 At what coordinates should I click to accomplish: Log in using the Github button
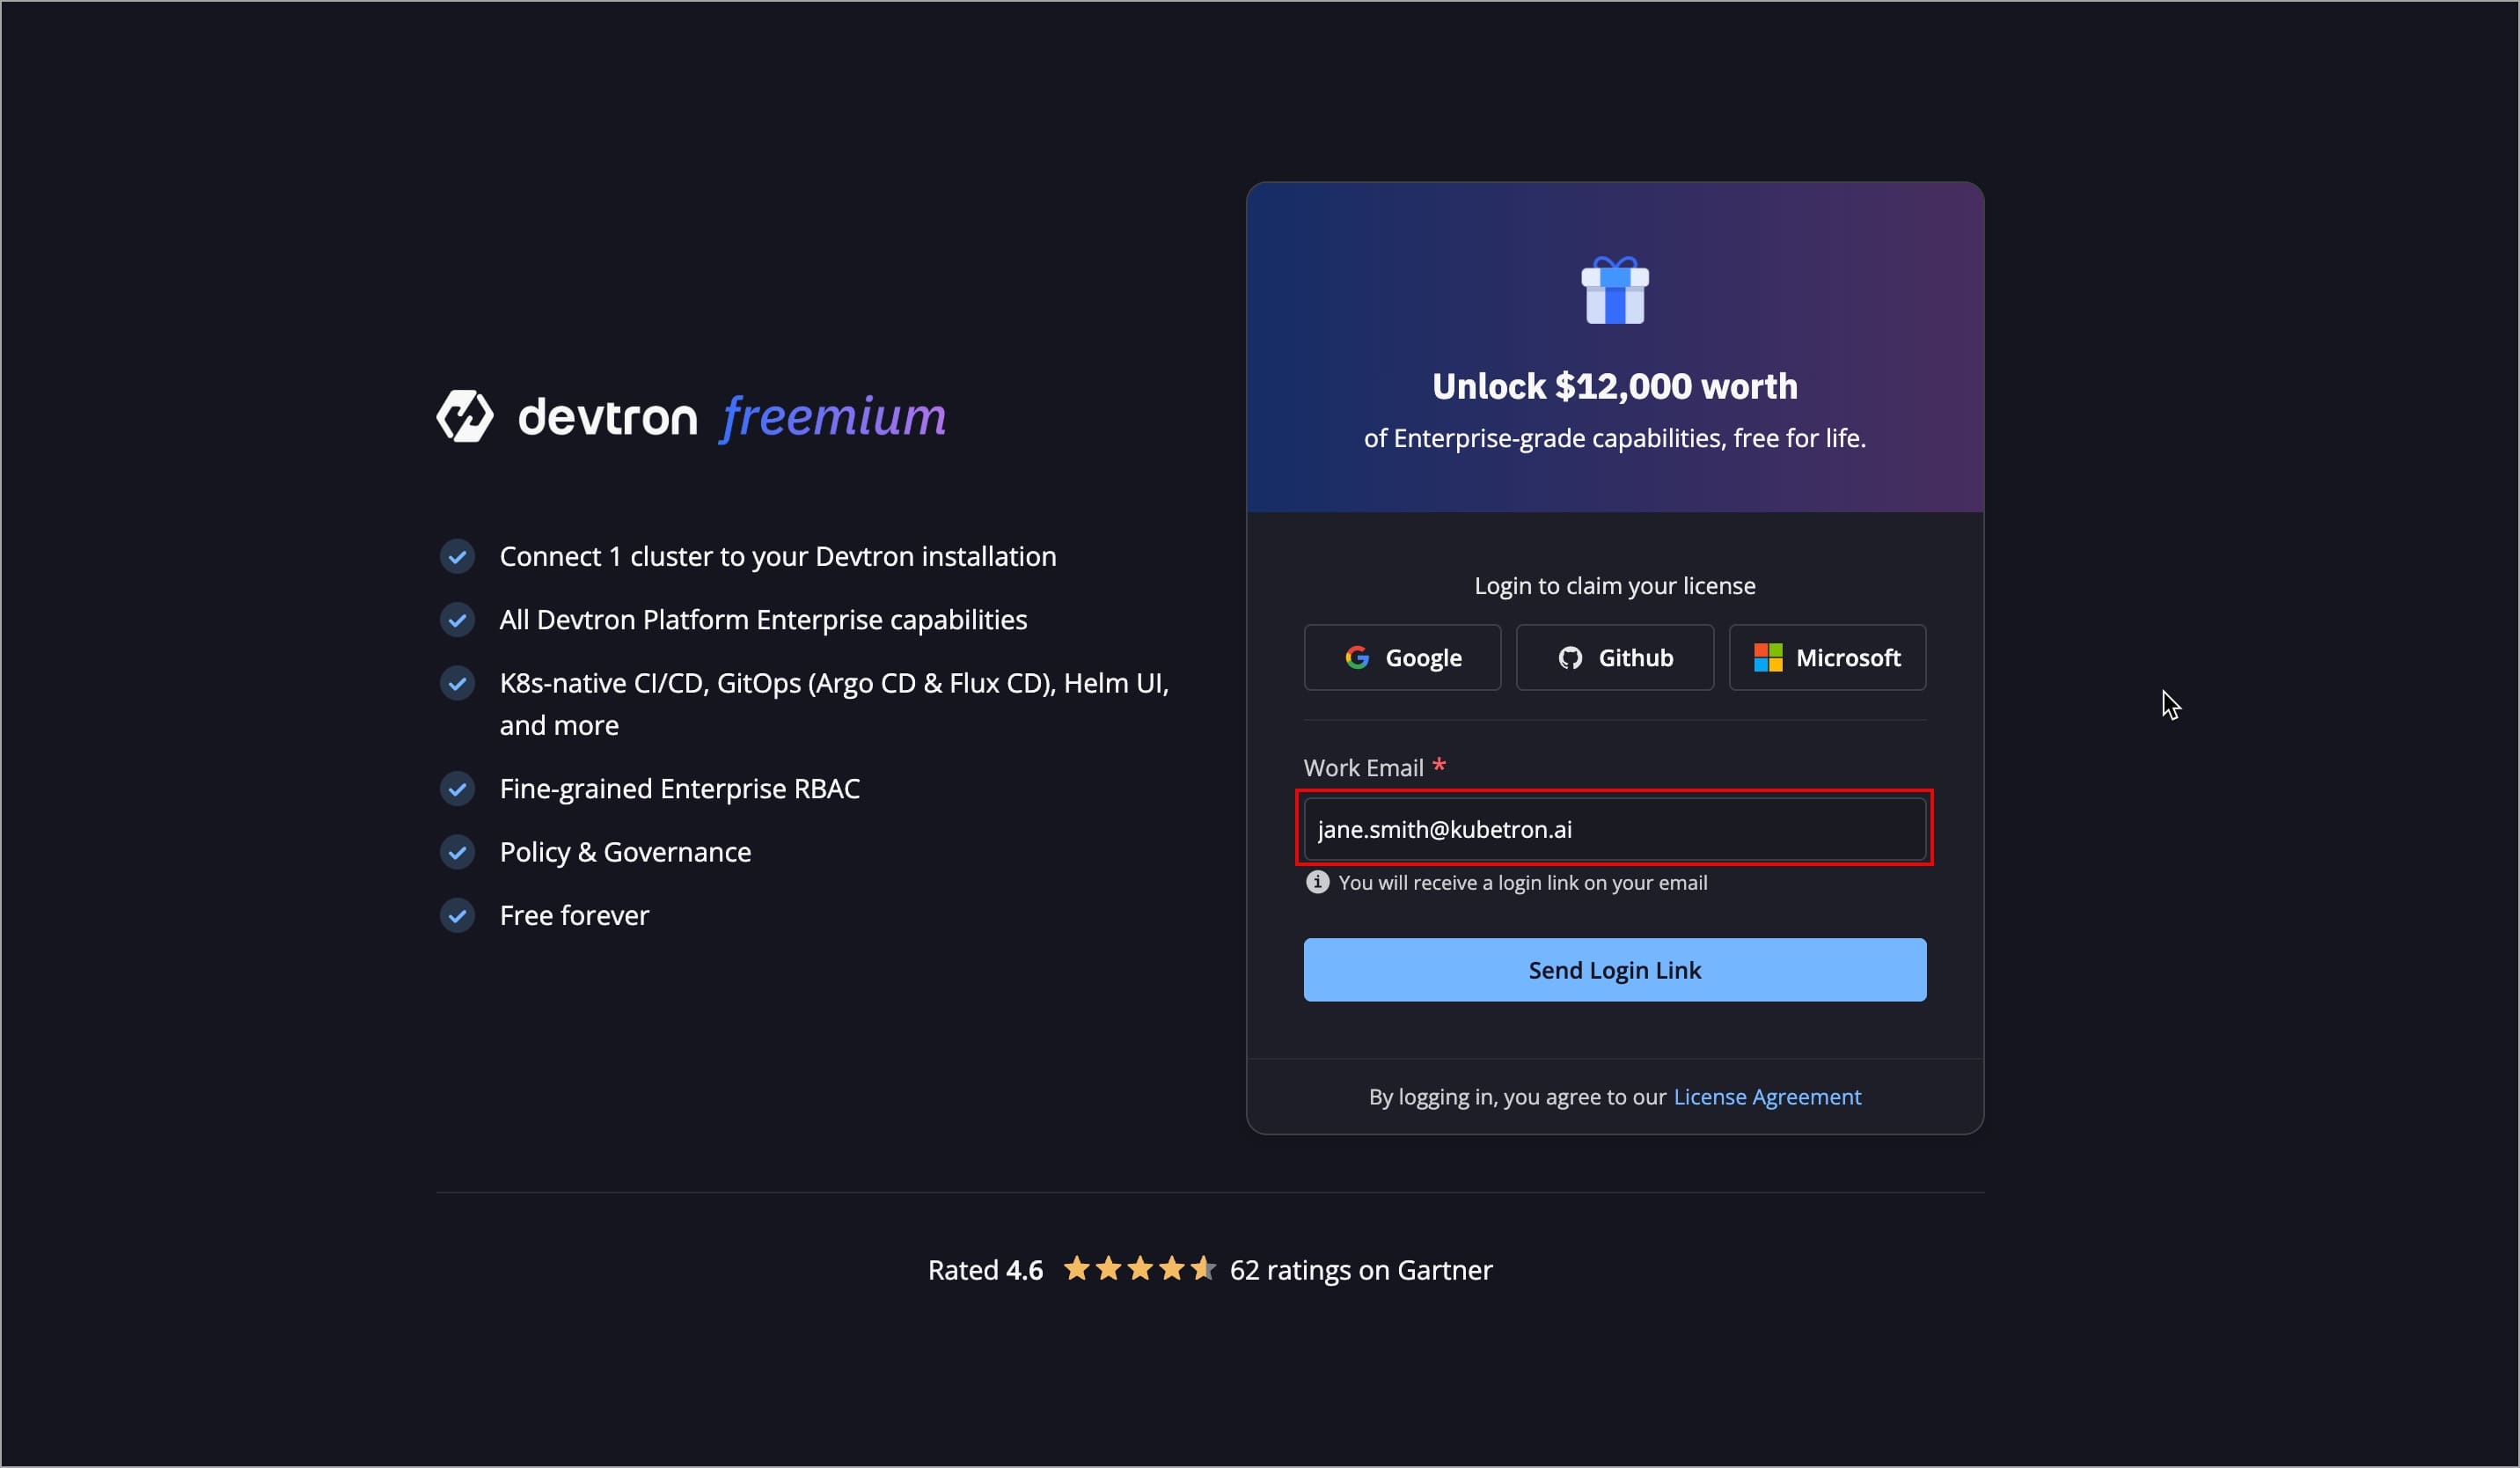click(x=1614, y=657)
